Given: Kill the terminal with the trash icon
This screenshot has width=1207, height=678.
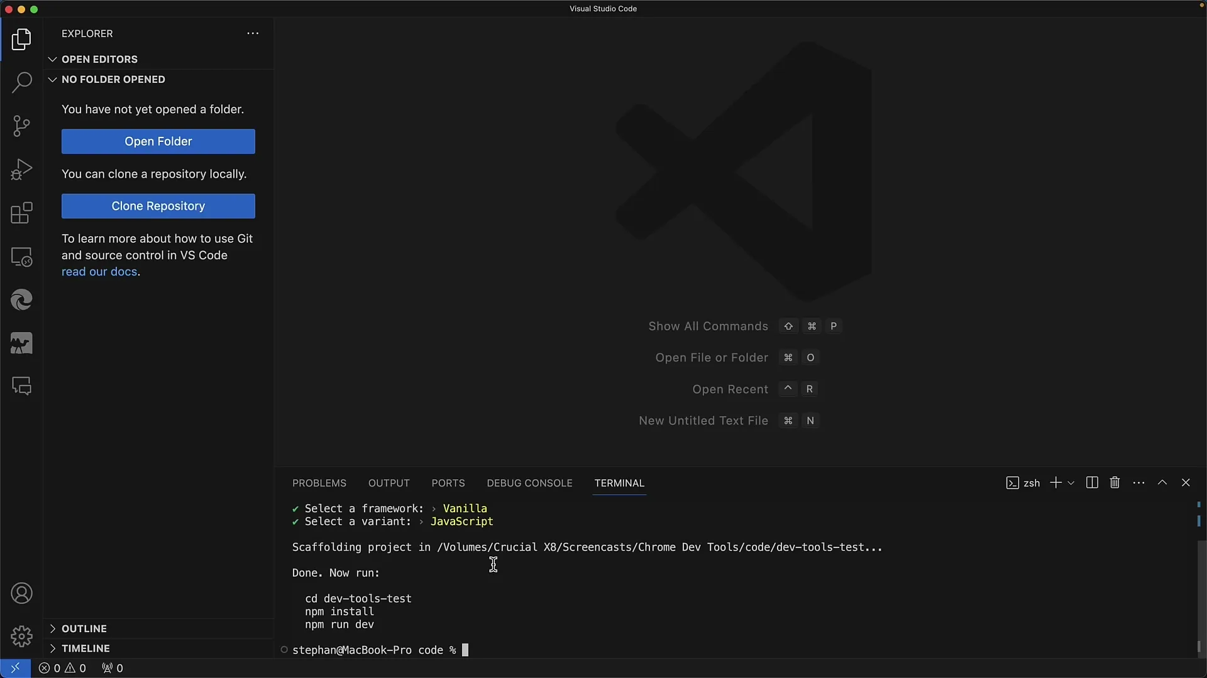Looking at the screenshot, I should pos(1115,482).
